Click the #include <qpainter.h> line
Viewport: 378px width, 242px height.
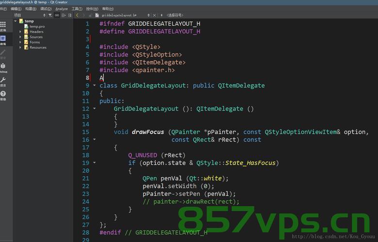(x=137, y=70)
